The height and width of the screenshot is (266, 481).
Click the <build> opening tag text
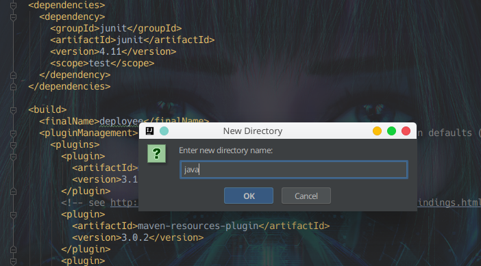[47, 109]
